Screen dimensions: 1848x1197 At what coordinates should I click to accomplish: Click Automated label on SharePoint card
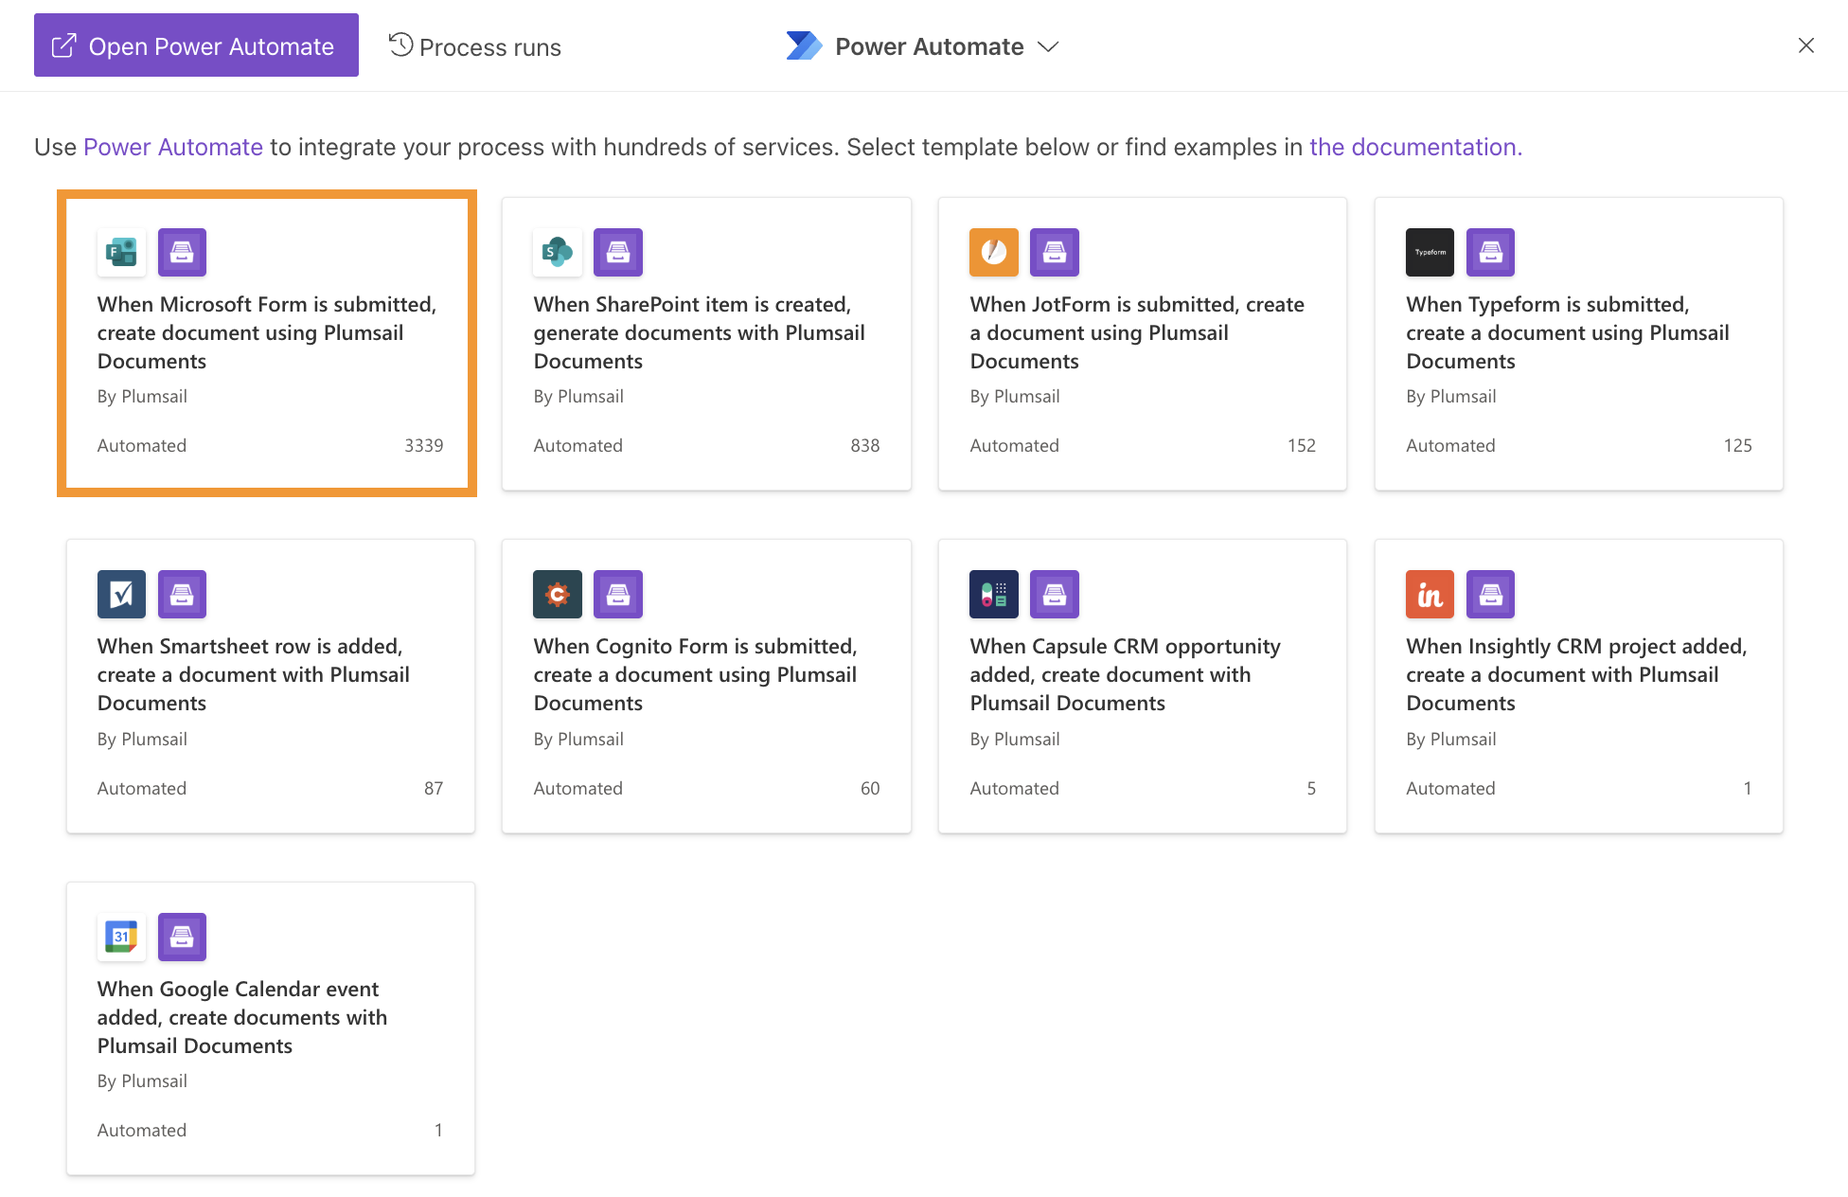point(577,445)
